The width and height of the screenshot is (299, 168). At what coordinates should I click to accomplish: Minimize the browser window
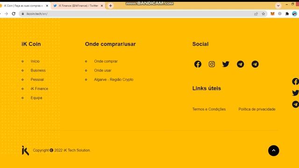point(286,4)
